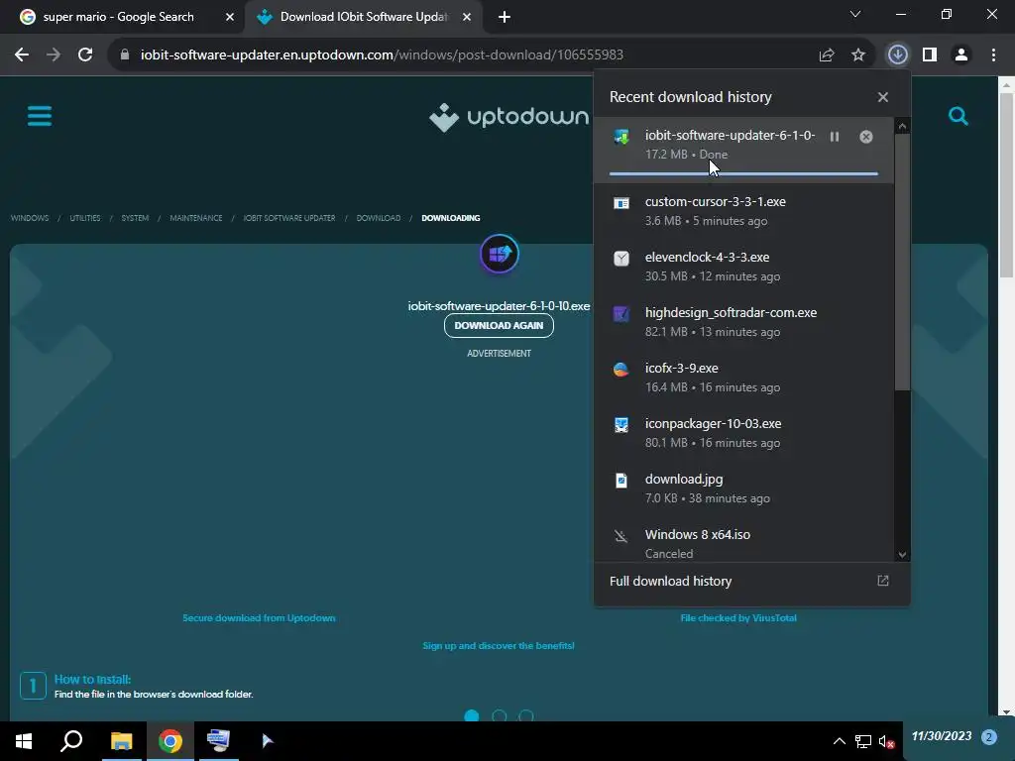Open the Uptodown hamburger menu

coord(40,117)
